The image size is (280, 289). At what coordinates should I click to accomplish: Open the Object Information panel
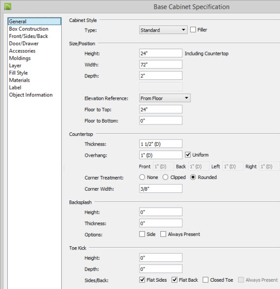click(31, 95)
